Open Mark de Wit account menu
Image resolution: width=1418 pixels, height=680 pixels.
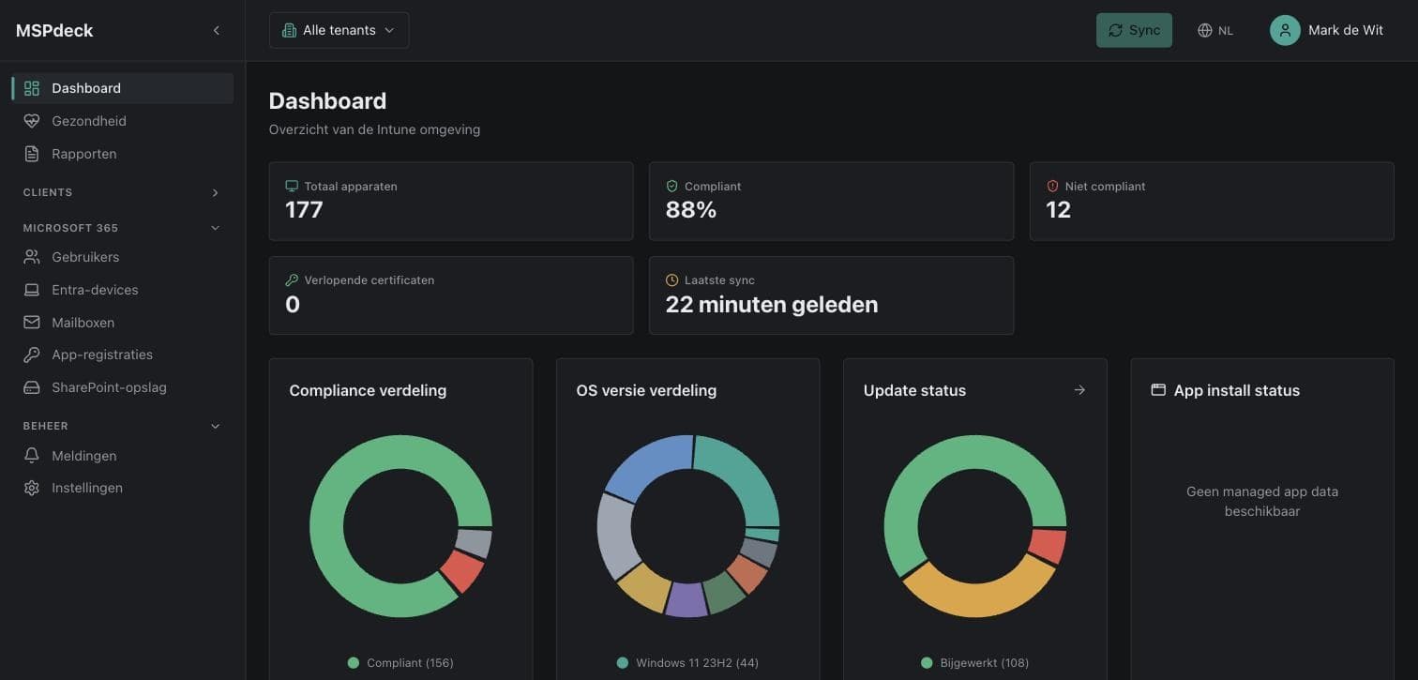click(x=1327, y=30)
